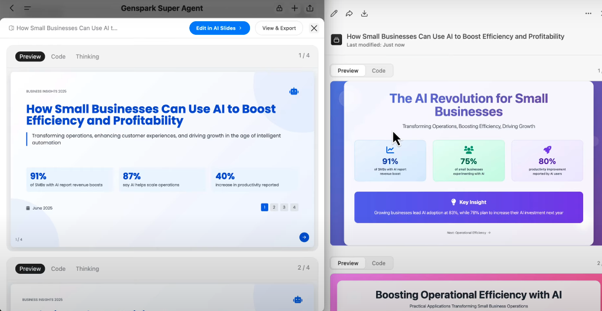Go back with the left arrow icon
This screenshot has width=602, height=311.
point(12,8)
